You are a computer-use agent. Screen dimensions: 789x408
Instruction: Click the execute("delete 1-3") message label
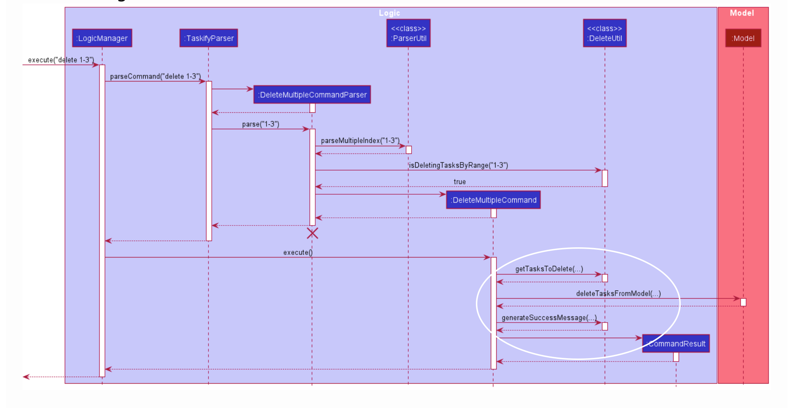pos(61,60)
